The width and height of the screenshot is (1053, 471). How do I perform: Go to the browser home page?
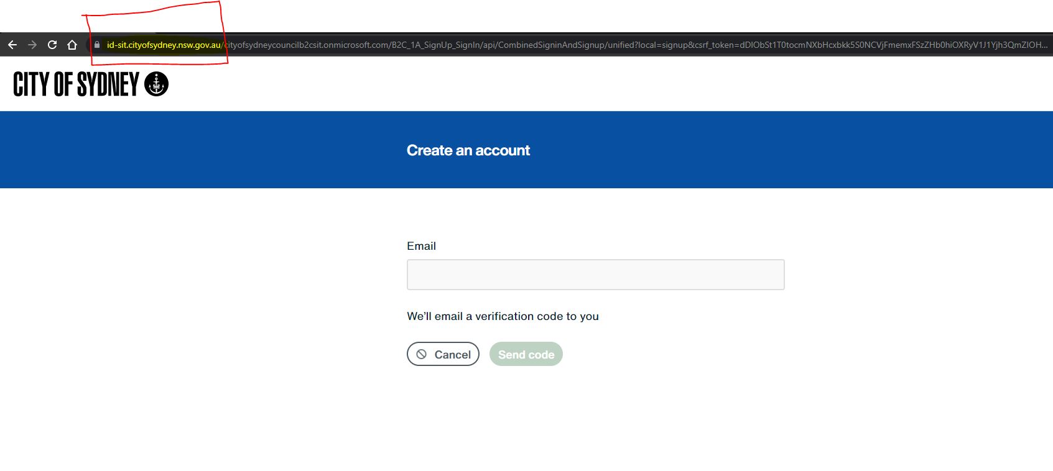tap(72, 45)
